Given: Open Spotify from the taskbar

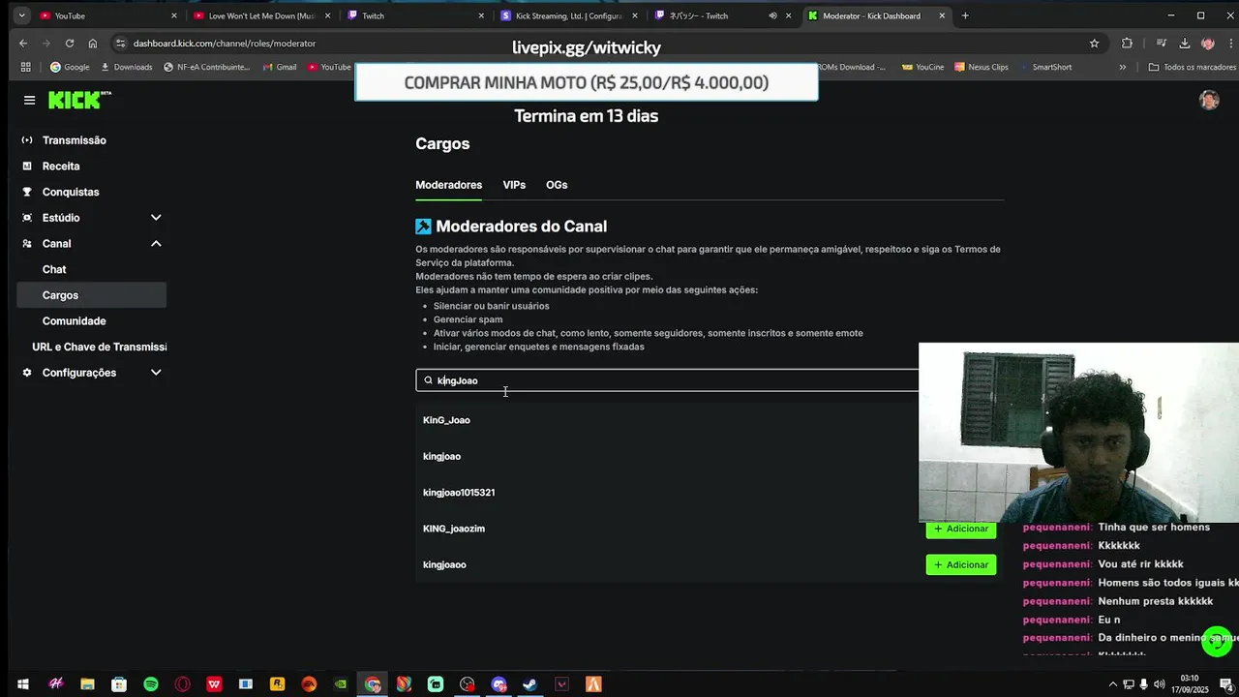Looking at the screenshot, I should [x=151, y=684].
